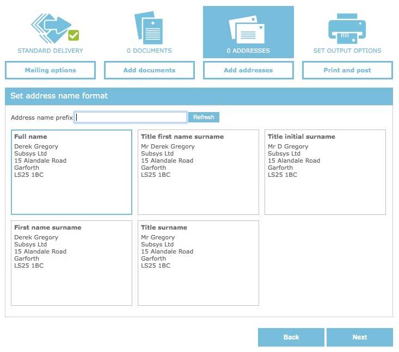The height and width of the screenshot is (352, 399).
Task: Go to Print and post
Action: click(x=347, y=70)
